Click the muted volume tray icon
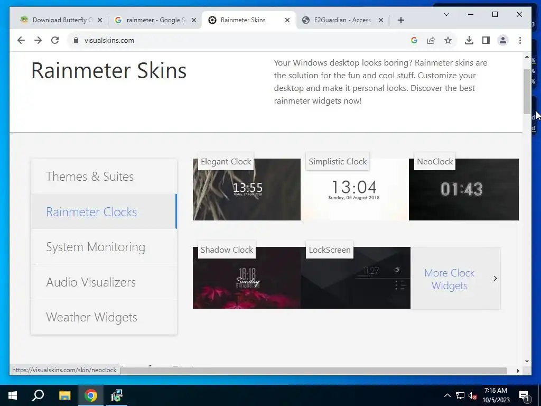541x406 pixels. [x=472, y=395]
